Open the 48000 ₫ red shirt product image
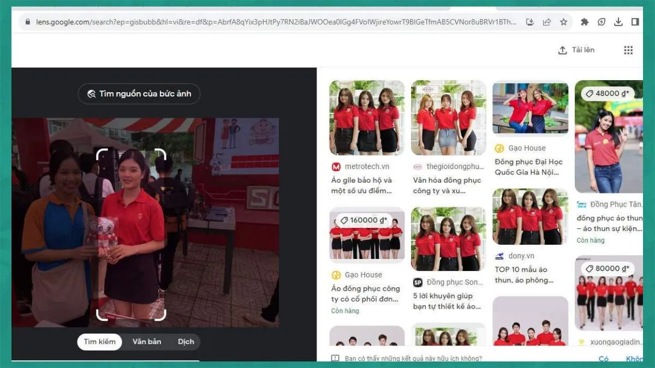 pos(608,136)
